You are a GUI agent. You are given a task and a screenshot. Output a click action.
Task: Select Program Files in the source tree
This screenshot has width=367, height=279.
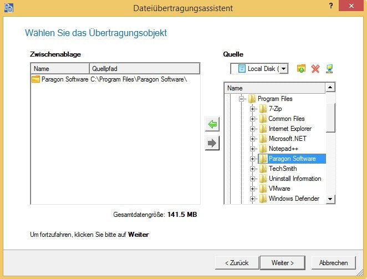click(x=275, y=99)
